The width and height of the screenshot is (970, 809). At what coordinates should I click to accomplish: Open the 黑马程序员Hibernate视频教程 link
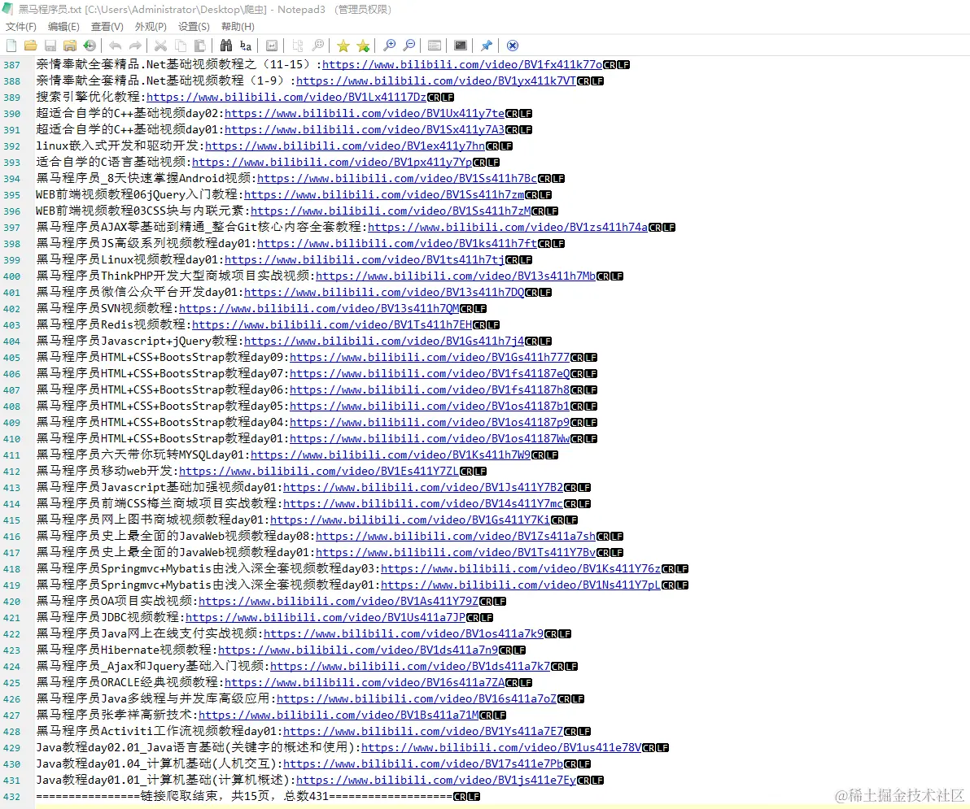tap(358, 650)
